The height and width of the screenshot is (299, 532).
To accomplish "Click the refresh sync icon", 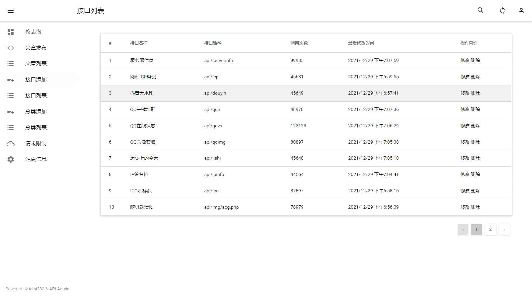I will coord(503,11).
